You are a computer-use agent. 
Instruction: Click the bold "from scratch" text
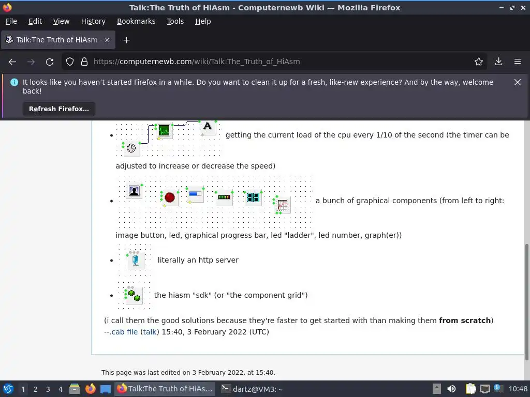coord(464,320)
